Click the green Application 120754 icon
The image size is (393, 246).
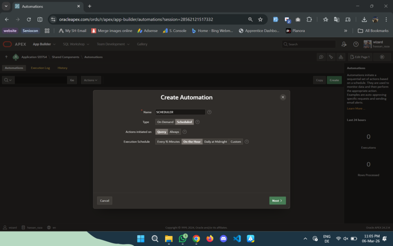15,57
